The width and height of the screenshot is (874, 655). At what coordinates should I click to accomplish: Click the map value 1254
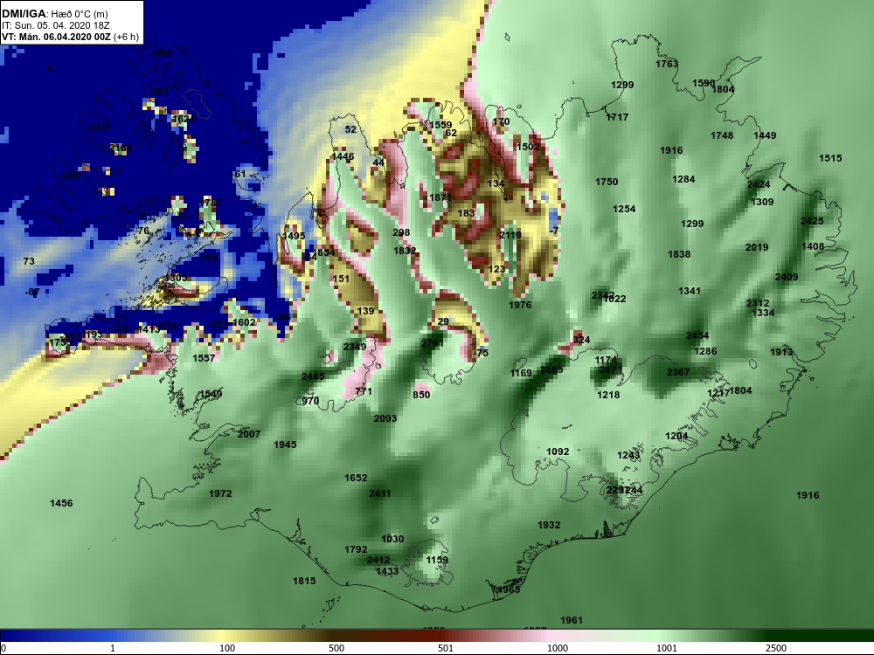pyautogui.click(x=624, y=209)
